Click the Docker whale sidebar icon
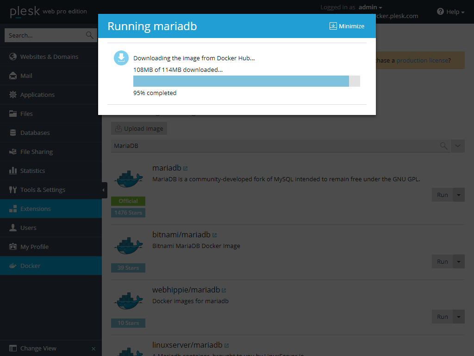The height and width of the screenshot is (356, 474). [12, 266]
